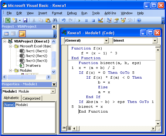This screenshot has height=136, width=166.
Task: Open the bisect procedure dropdown
Action: tap(155, 40)
